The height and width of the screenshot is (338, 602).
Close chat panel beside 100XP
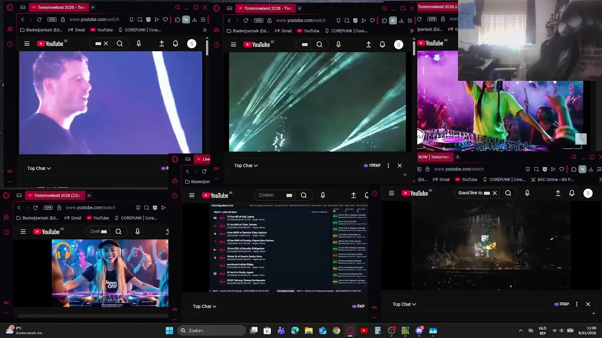[400, 165]
